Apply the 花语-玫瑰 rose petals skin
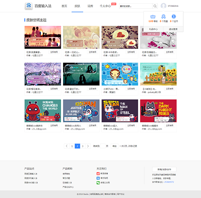This screenshot has width=201, height=198. coord(170,52)
